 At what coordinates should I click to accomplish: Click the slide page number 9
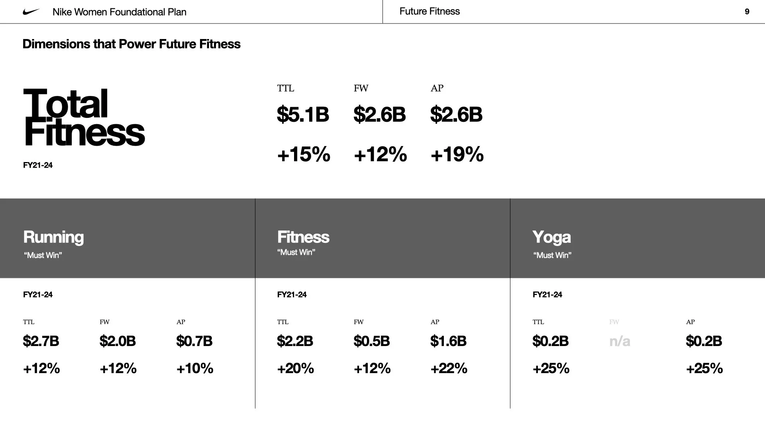tap(747, 12)
